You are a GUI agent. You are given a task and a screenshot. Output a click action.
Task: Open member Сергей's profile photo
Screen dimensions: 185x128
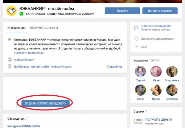(x=140, y=71)
